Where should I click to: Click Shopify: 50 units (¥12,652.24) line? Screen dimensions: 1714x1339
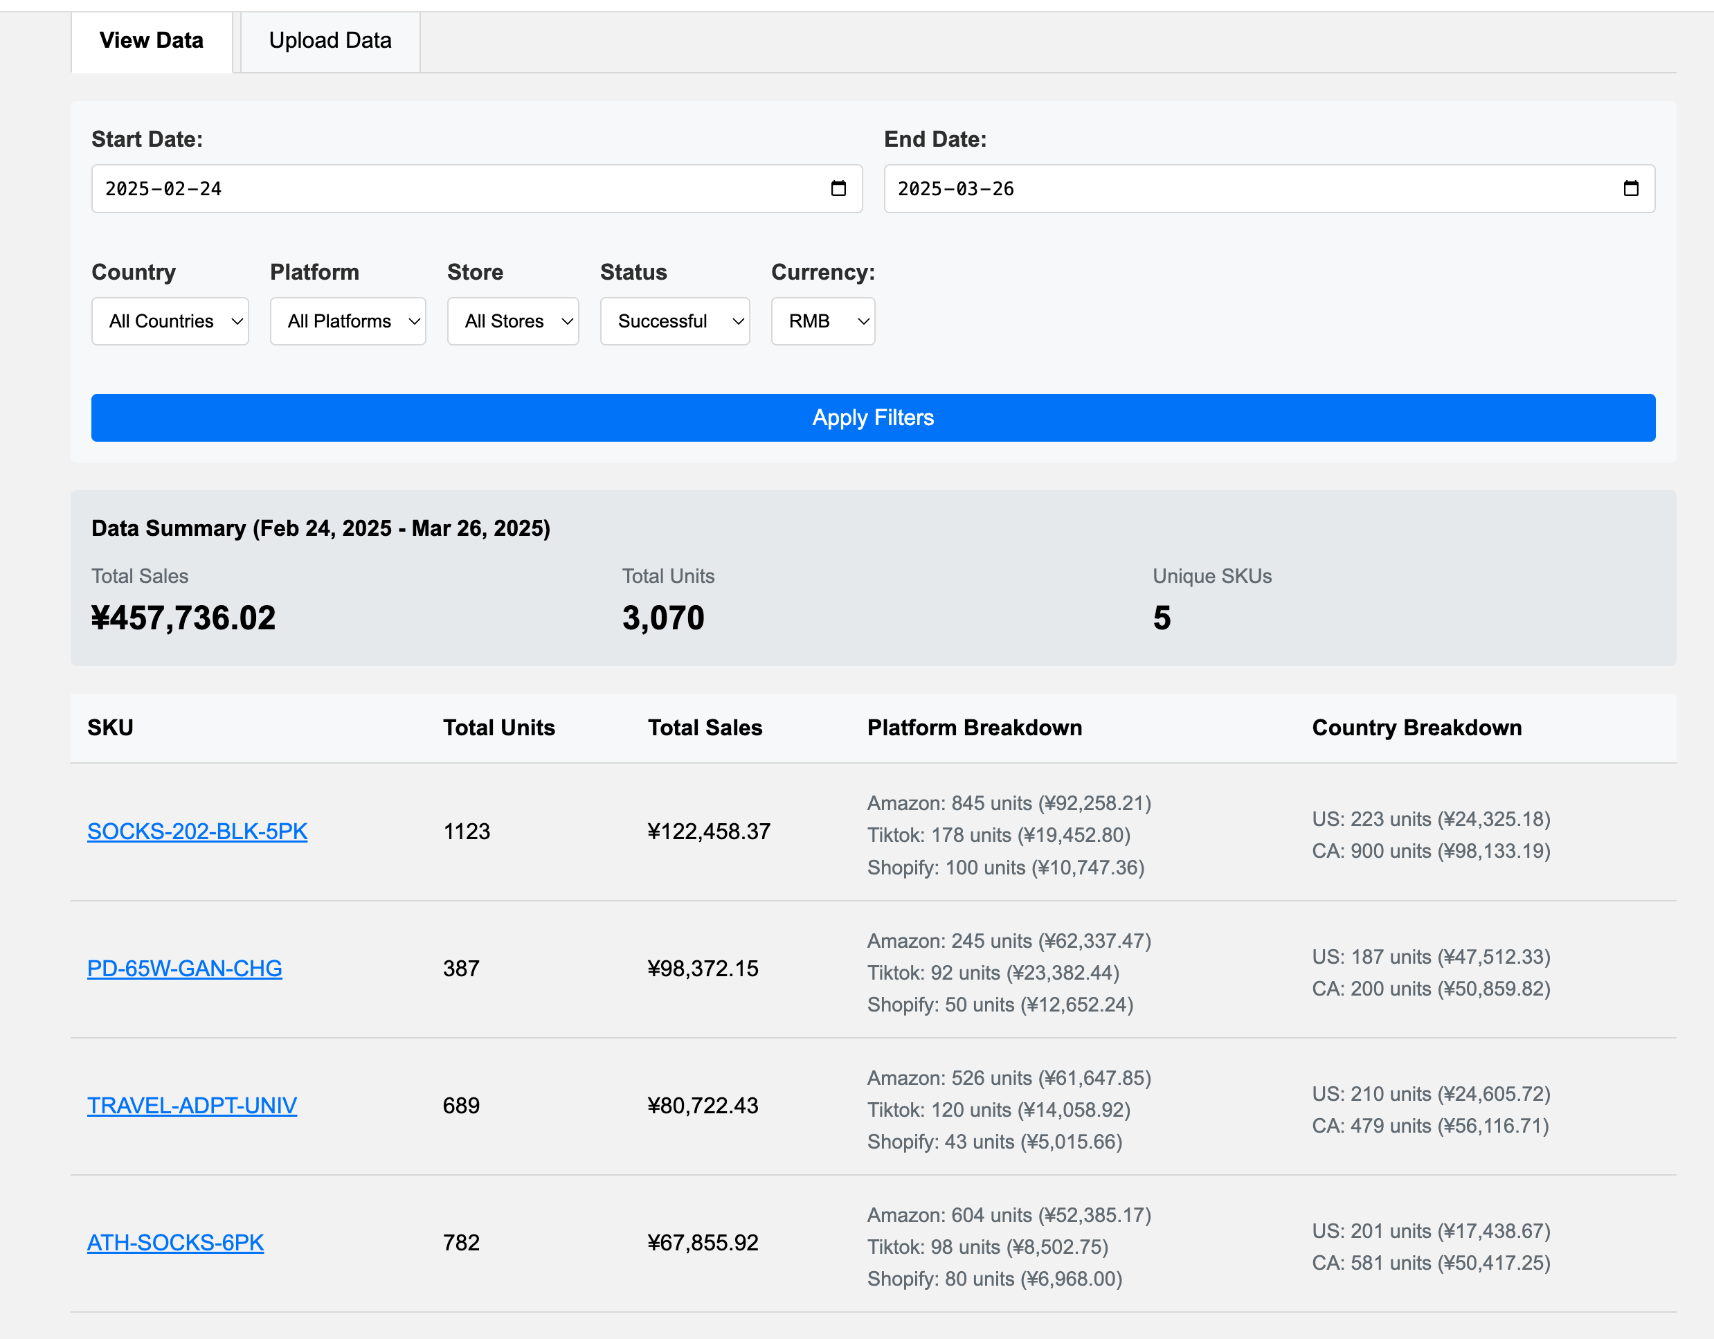(x=1000, y=1005)
